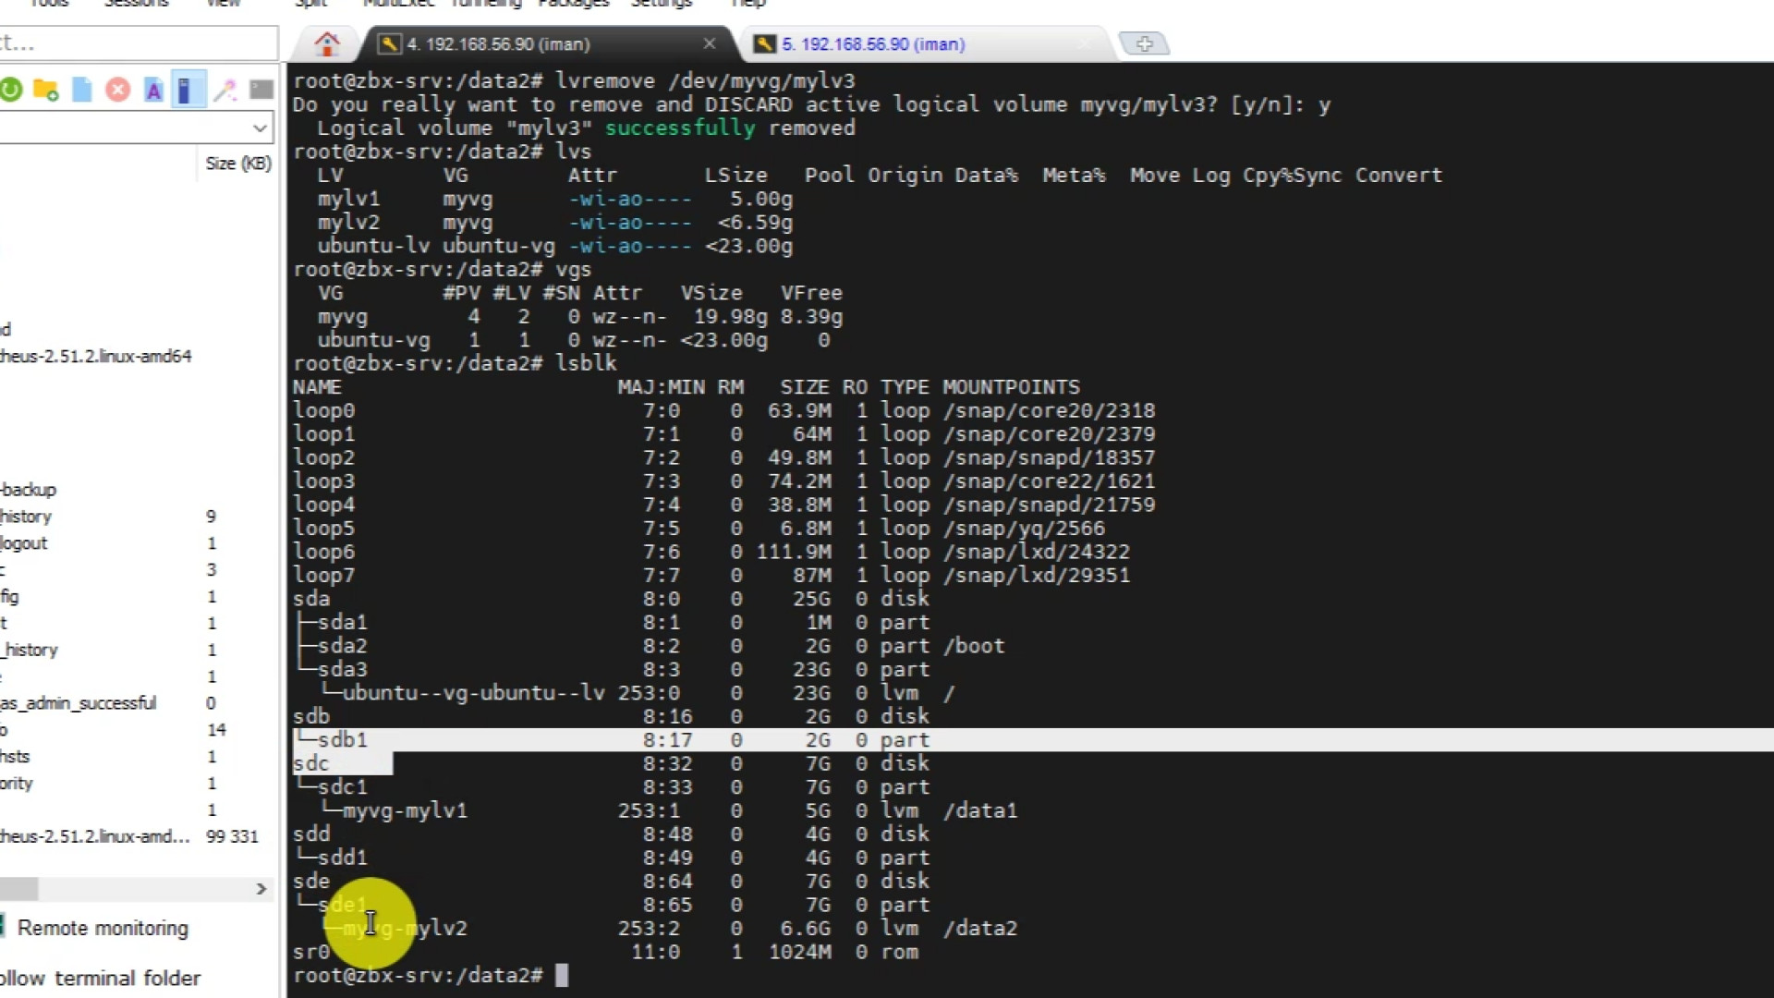Open terminal here with gray console icon
This screenshot has width=1774, height=998.
261,90
